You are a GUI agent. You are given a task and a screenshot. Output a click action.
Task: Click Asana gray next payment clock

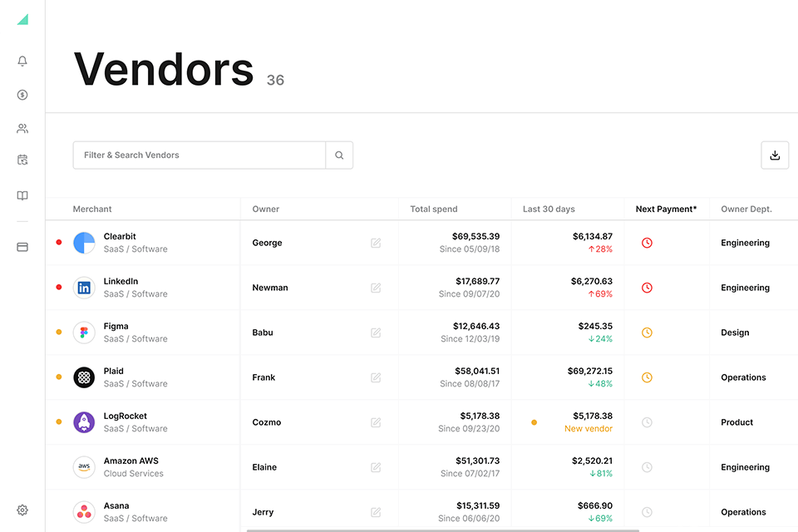[647, 512]
